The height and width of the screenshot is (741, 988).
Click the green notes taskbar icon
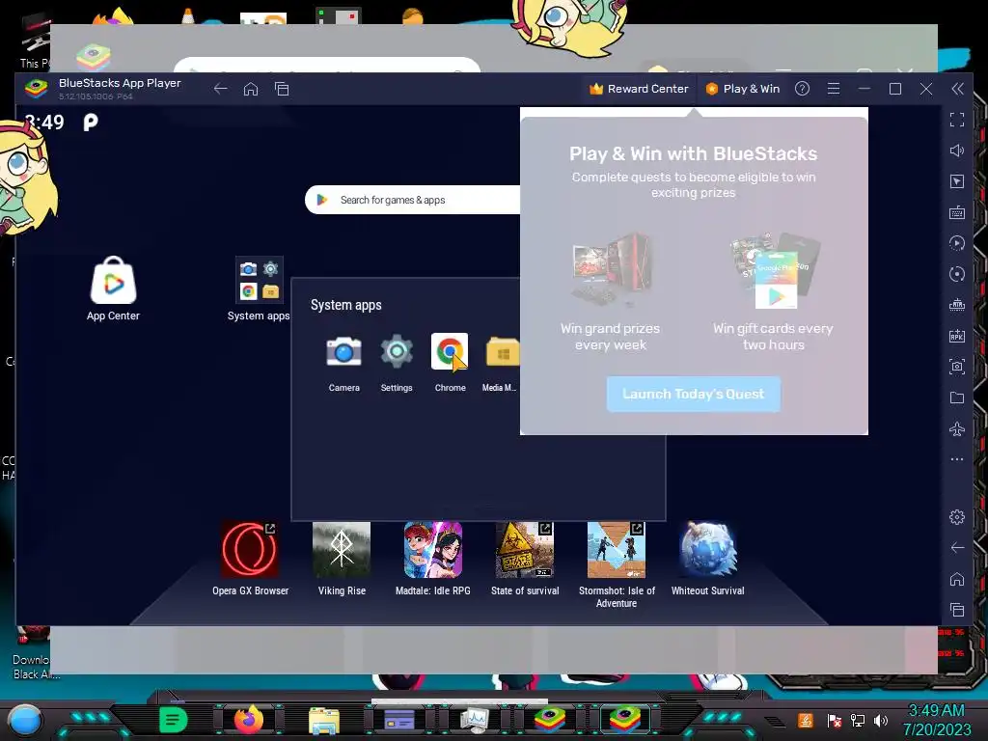click(174, 719)
